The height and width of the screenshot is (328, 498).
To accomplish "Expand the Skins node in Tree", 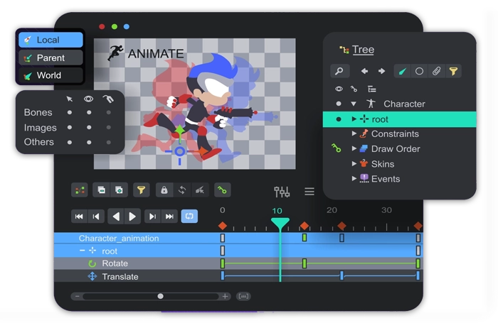I will (354, 164).
